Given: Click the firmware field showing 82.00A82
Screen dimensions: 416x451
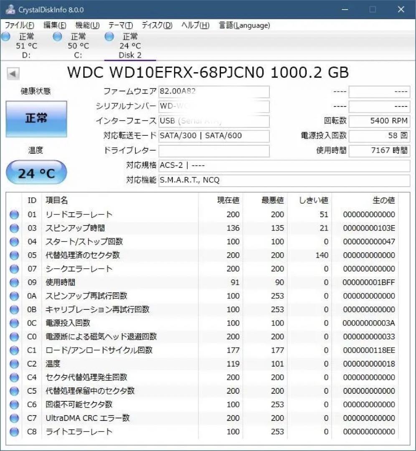Looking at the screenshot, I should point(214,92).
